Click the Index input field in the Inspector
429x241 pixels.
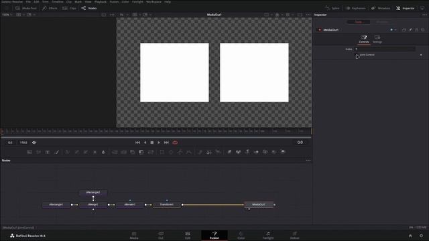click(385, 49)
